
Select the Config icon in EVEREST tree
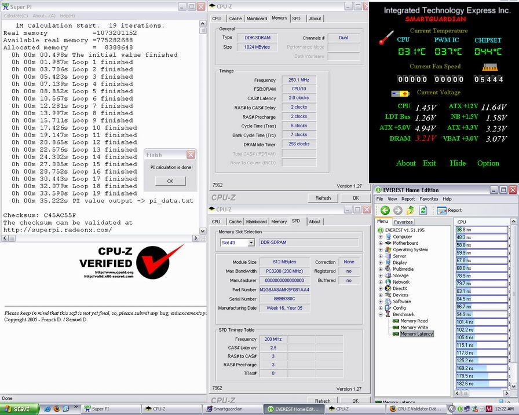[x=388, y=308]
